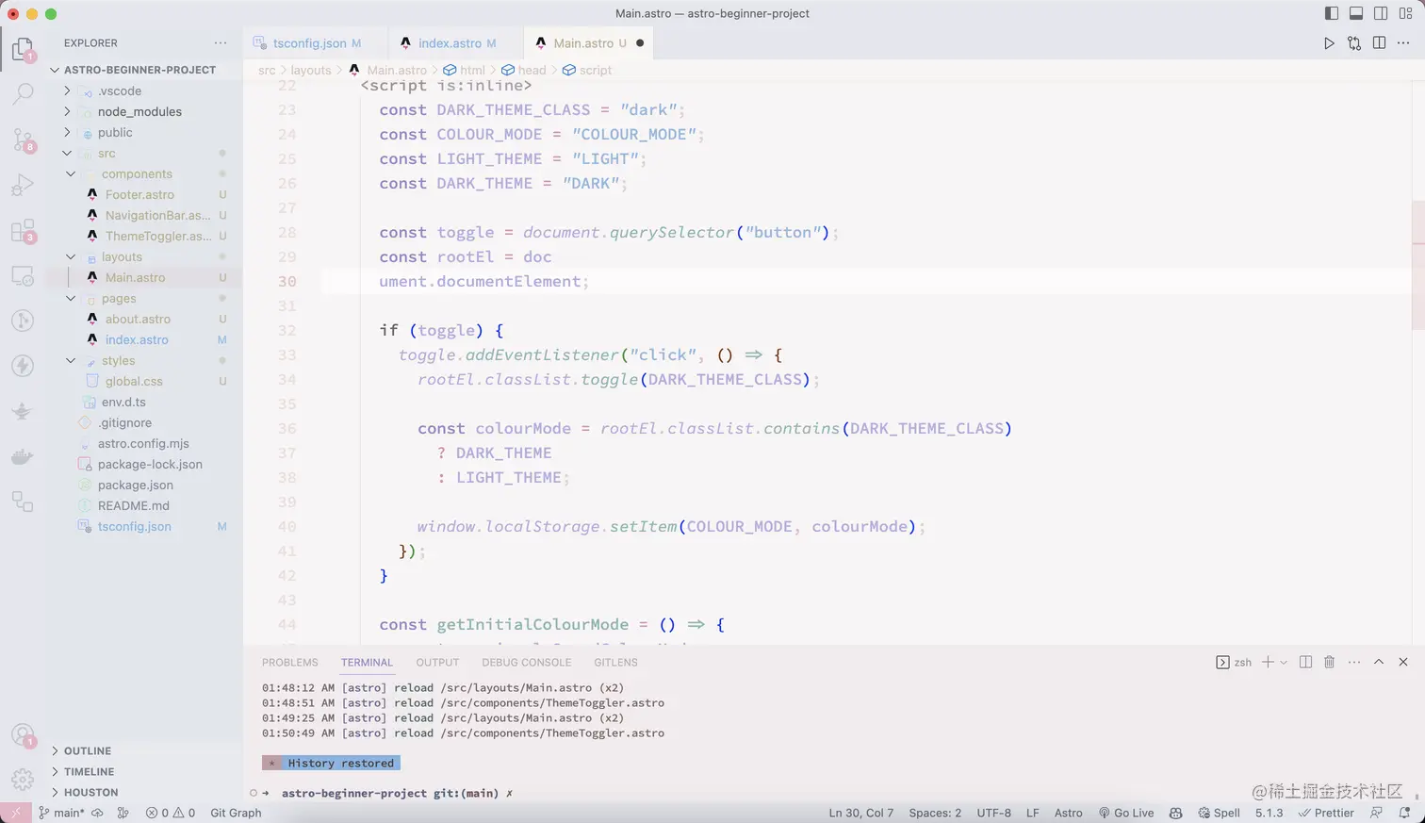Collapse the components folder
Screen dimensions: 1425x823
(71, 173)
